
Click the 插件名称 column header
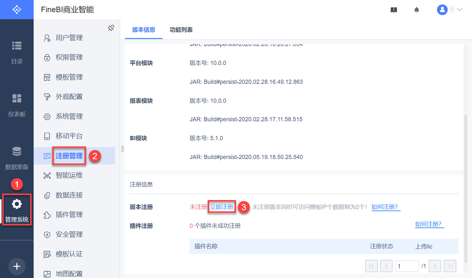(206, 246)
